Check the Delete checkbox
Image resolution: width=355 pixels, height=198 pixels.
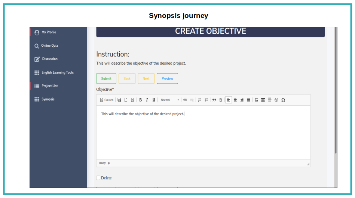click(98, 178)
